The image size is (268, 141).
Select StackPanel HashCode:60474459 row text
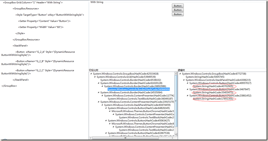click(x=137, y=105)
